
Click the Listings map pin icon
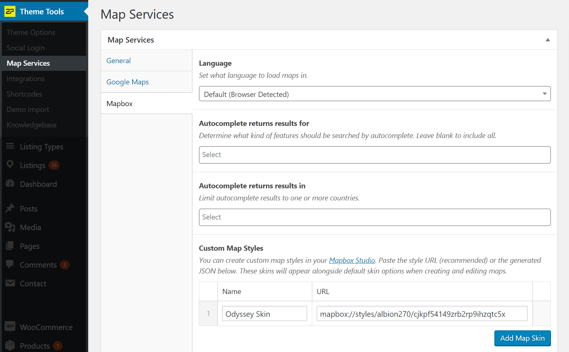click(10, 165)
